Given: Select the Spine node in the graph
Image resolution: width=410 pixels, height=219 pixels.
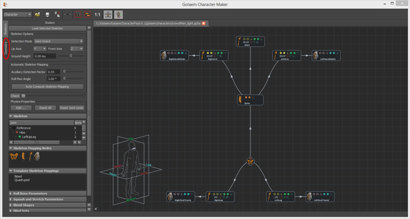Looking at the screenshot, I should click(x=250, y=100).
